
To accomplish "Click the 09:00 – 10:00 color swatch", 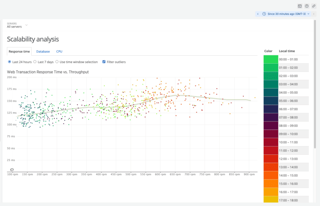I will [271, 134].
